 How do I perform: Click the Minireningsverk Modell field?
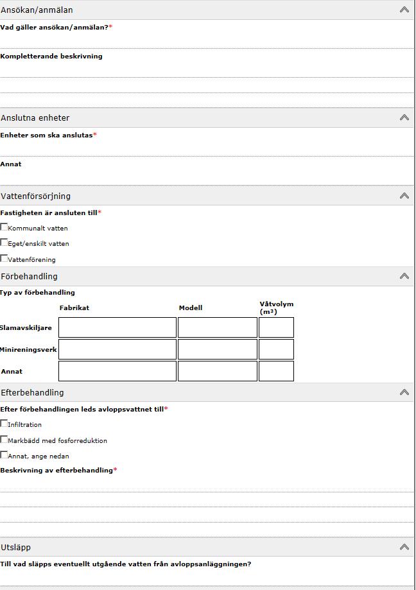point(218,349)
